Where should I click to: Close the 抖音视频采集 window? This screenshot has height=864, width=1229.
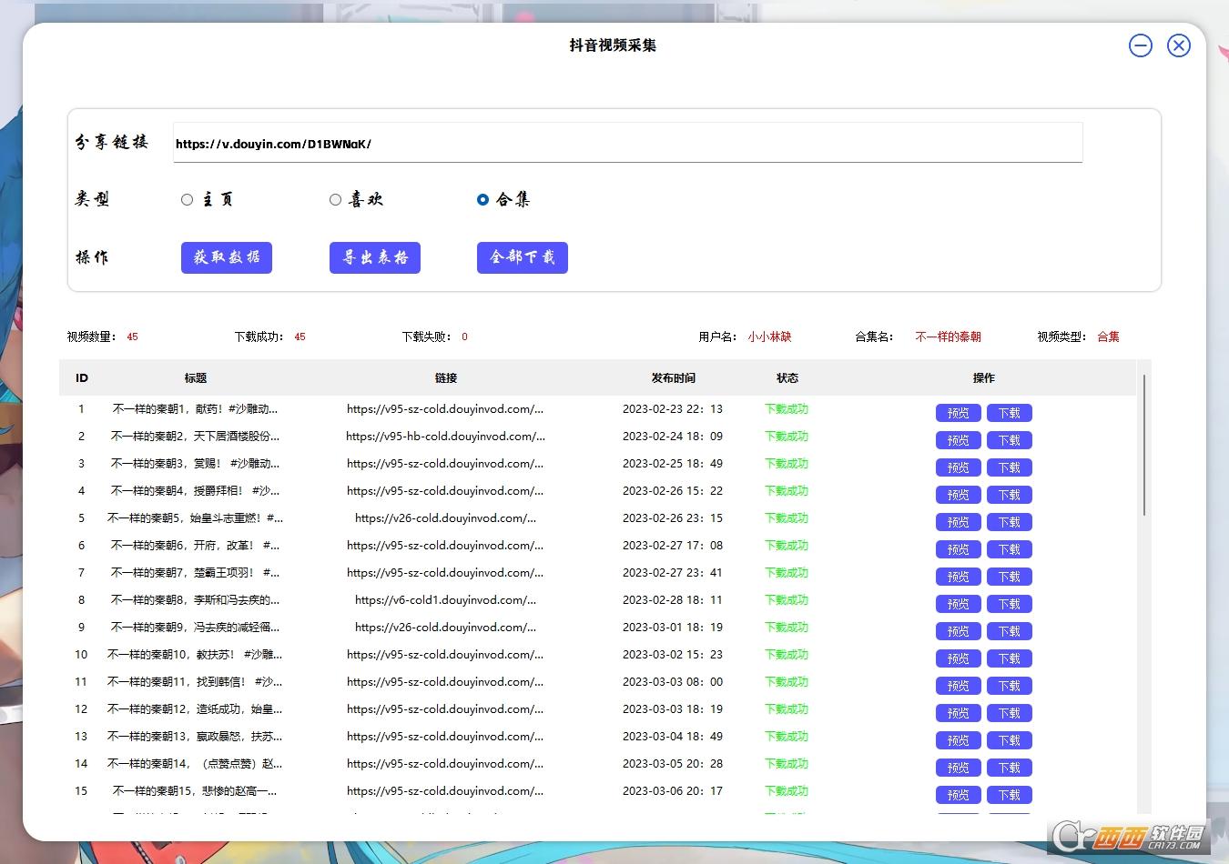click(1179, 45)
